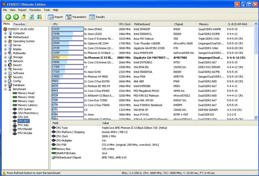Select the Devices tree icon
259x176 pixels.
[10, 69]
